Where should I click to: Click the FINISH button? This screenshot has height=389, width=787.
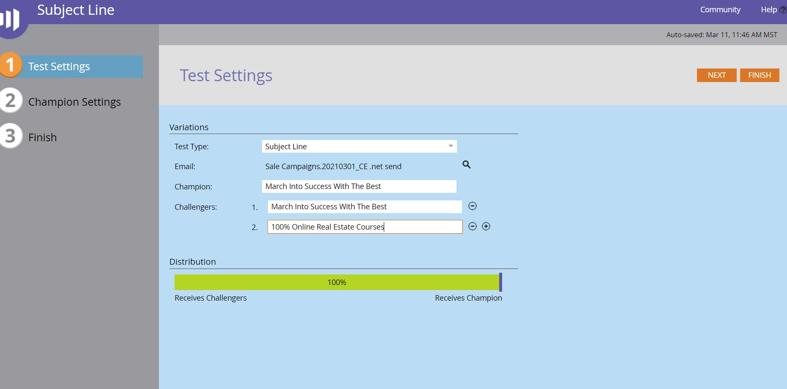(760, 75)
